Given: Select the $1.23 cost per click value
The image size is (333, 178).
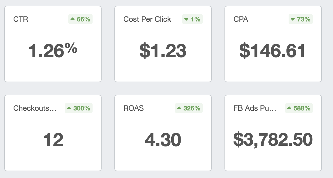Looking at the screenshot, I should coord(163,51).
